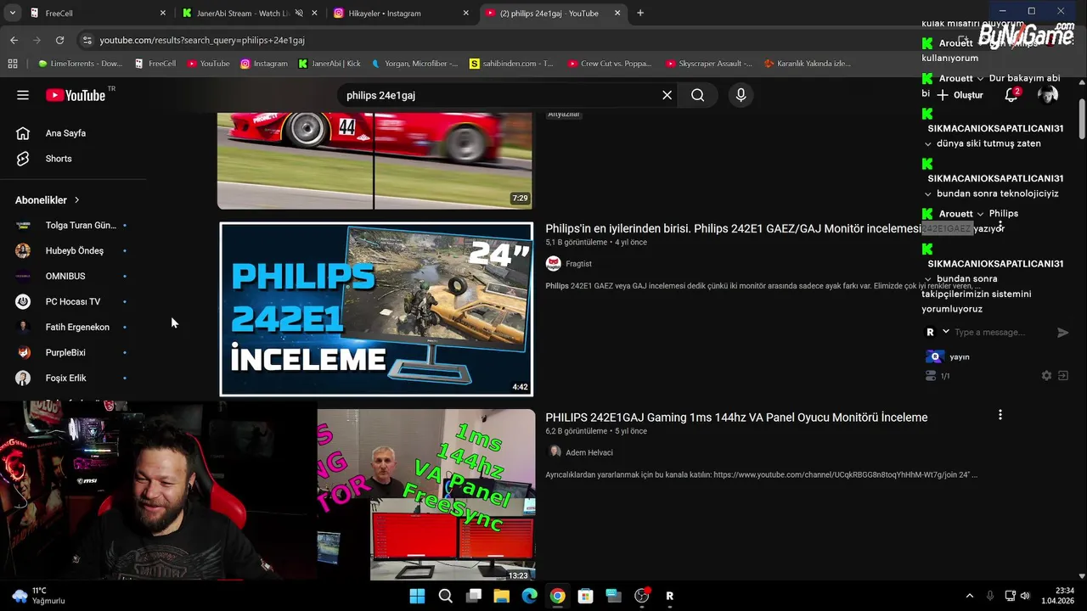The height and width of the screenshot is (611, 1087).
Task: Open the Skyscraper Assault bookmark
Action: [x=708, y=64]
